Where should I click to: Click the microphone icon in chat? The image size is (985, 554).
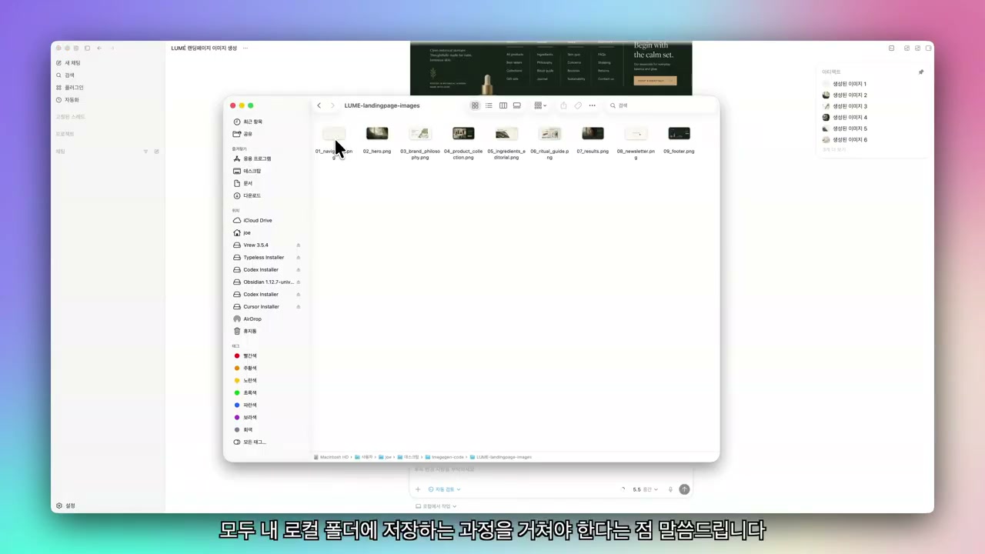[x=670, y=489]
